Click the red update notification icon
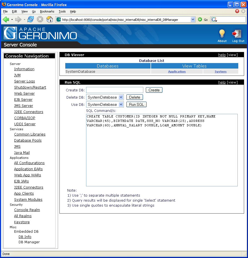248x258 pixels. point(237,11)
